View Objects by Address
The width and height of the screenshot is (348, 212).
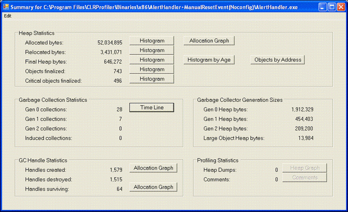[x=278, y=60]
